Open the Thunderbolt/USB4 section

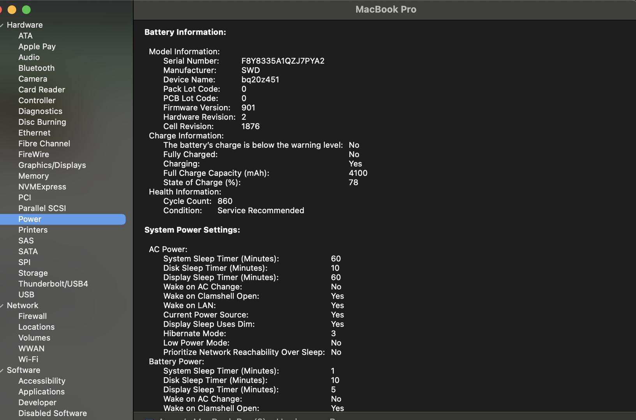[x=53, y=283]
